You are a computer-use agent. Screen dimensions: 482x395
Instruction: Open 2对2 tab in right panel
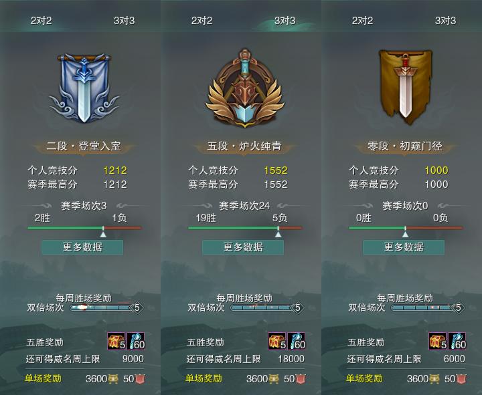(362, 21)
